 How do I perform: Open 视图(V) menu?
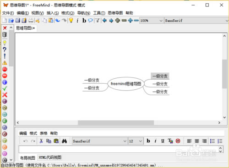pyautogui.click(x=38, y=13)
